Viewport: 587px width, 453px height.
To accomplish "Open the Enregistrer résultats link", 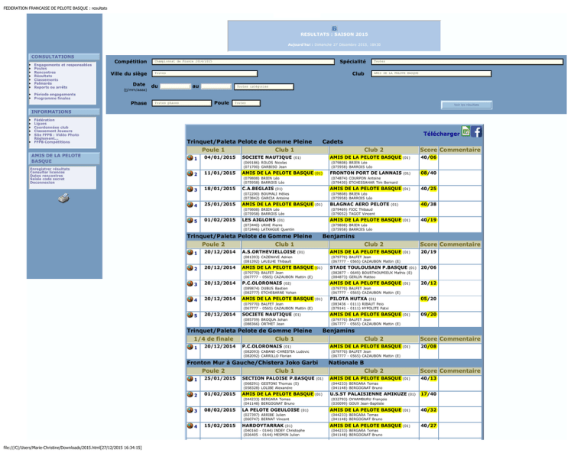I will point(50,169).
